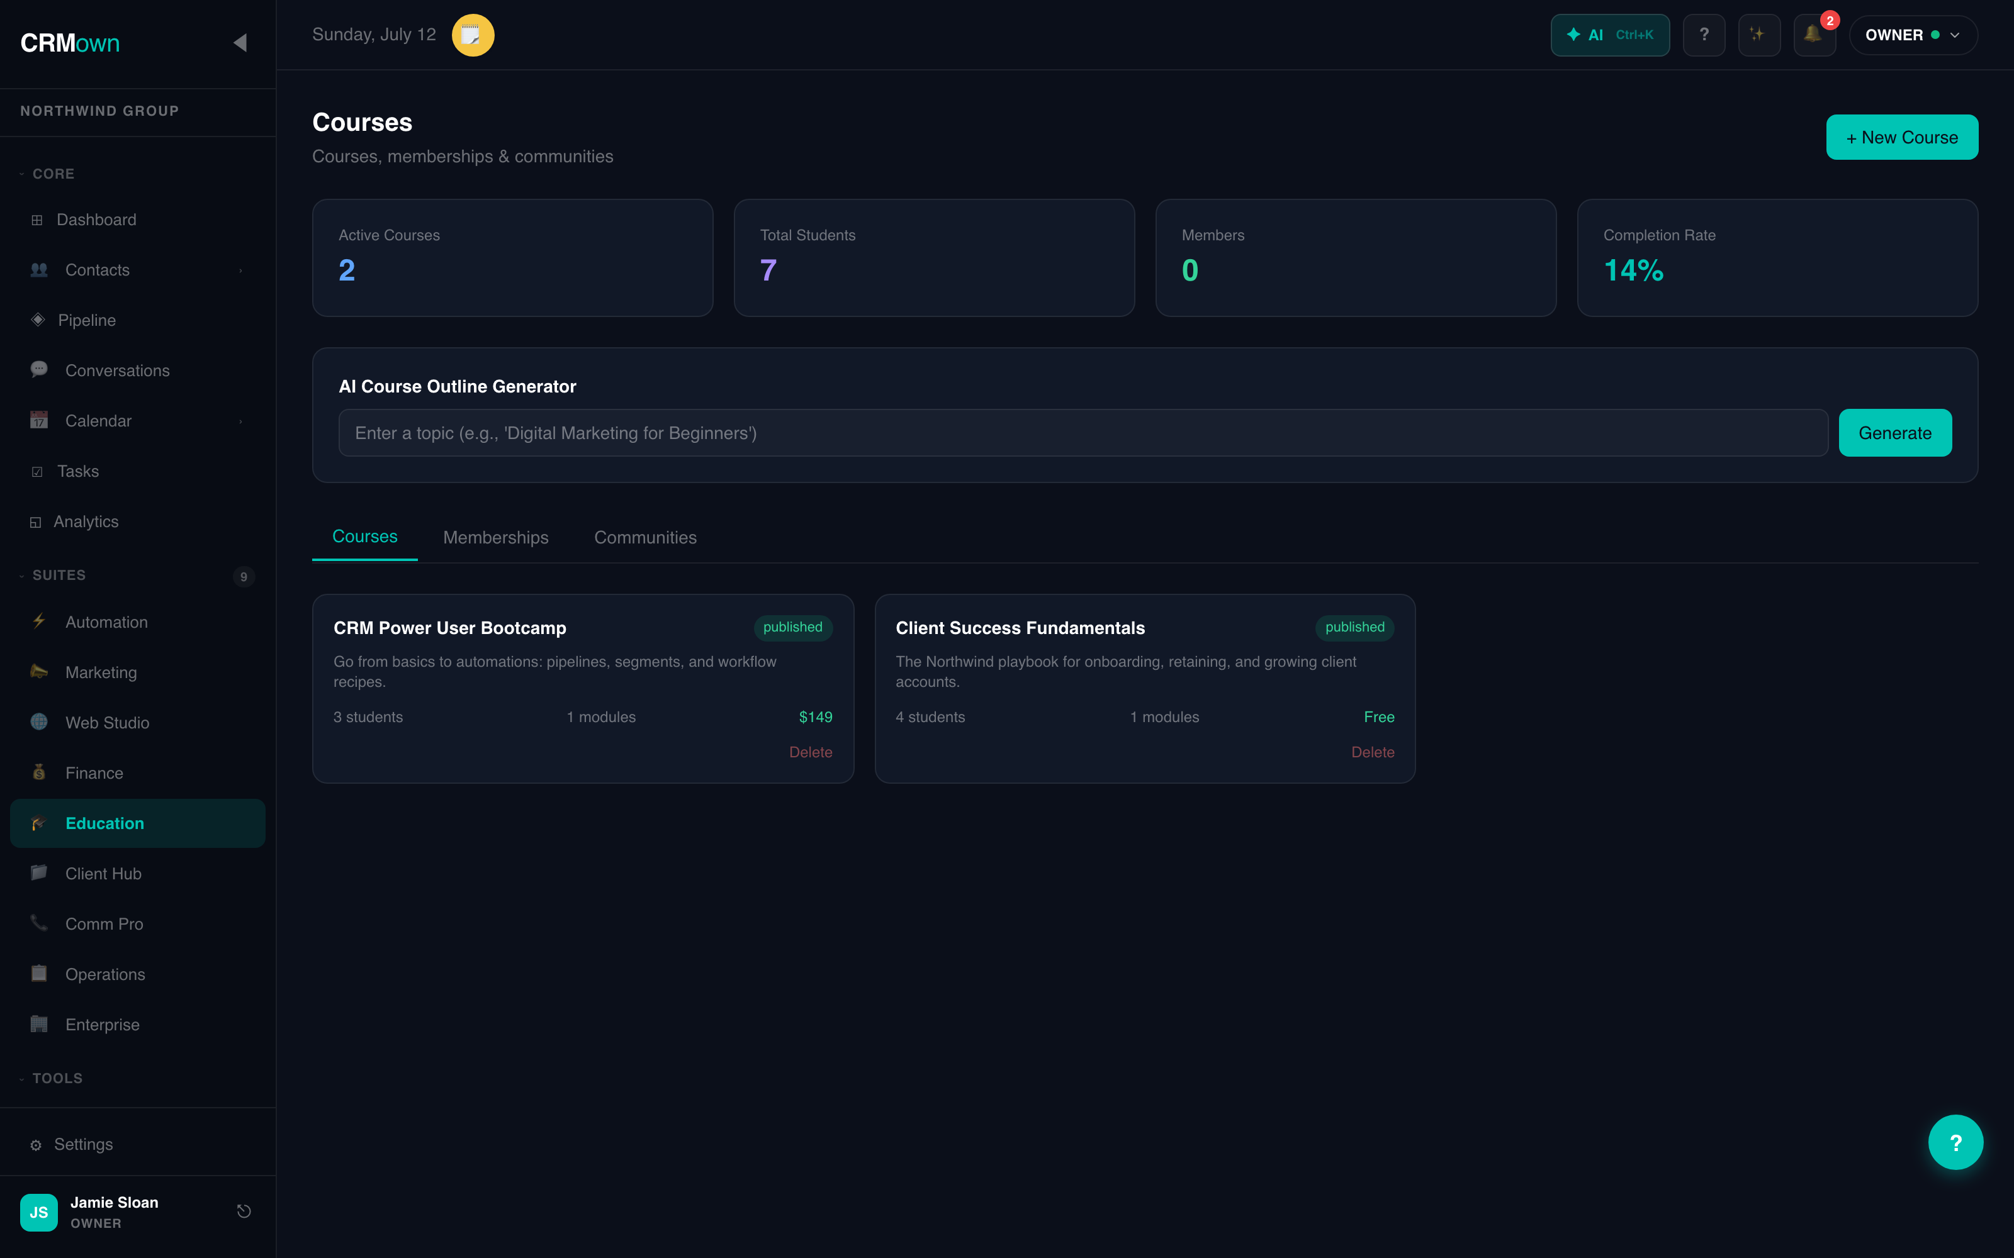Expand the TOOLS section
The height and width of the screenshot is (1258, 2014).
[x=51, y=1078]
